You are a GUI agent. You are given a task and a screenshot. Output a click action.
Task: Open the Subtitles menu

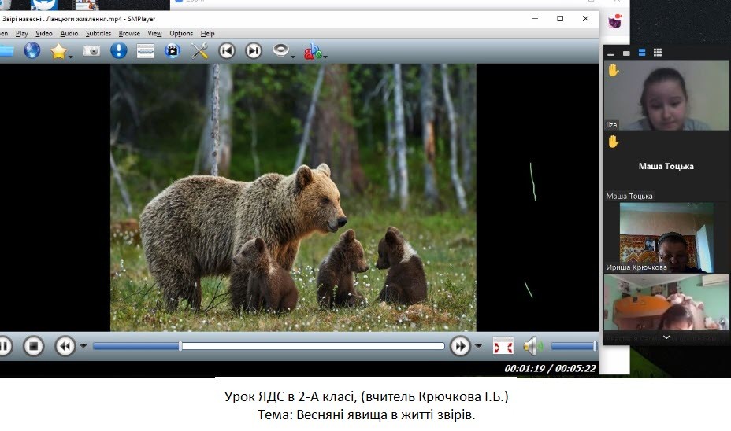tap(98, 33)
